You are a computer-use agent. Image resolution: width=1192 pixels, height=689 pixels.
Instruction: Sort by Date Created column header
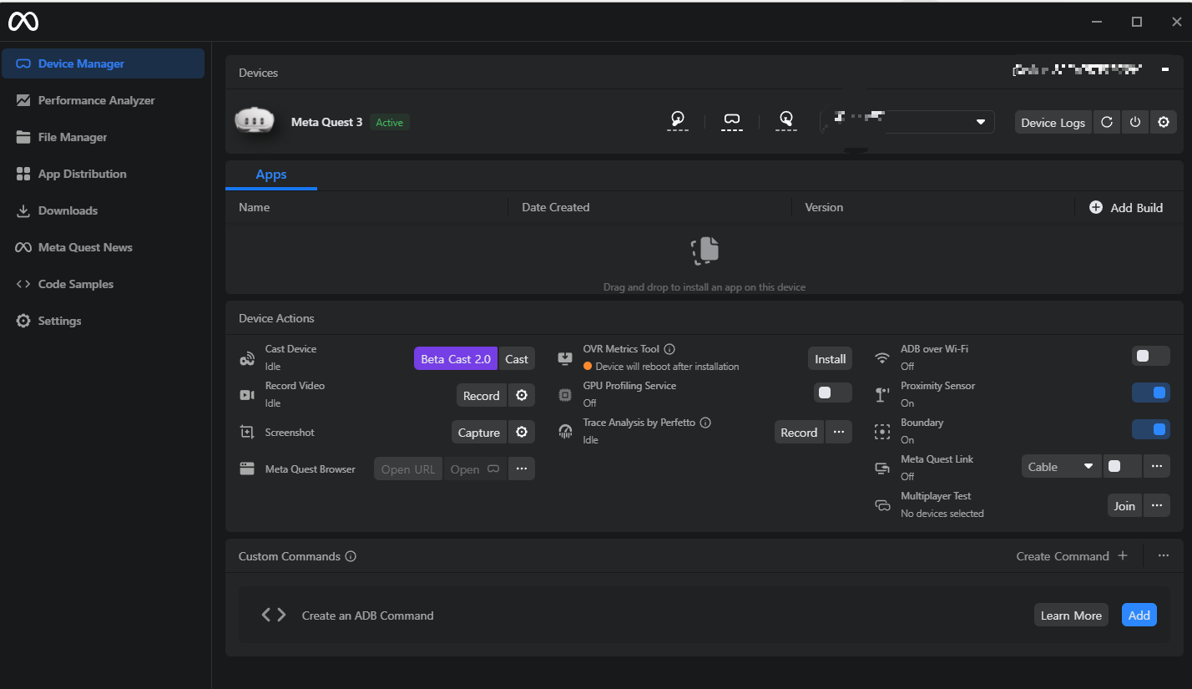[556, 207]
